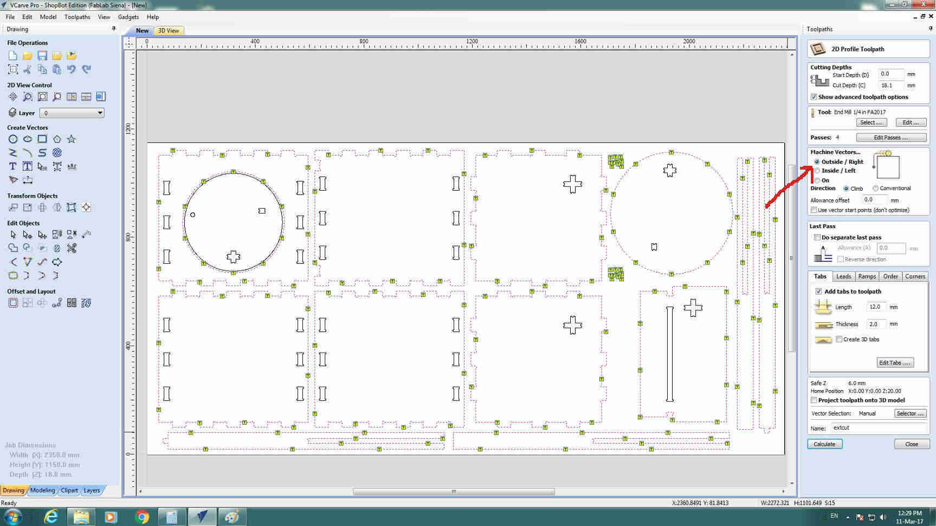Toggle Show advanced toolpath options checkbox

814,97
